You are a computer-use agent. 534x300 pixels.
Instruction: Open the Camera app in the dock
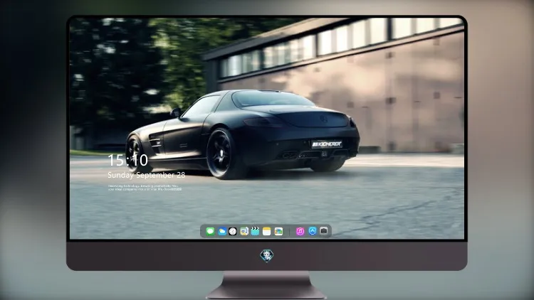click(x=324, y=231)
